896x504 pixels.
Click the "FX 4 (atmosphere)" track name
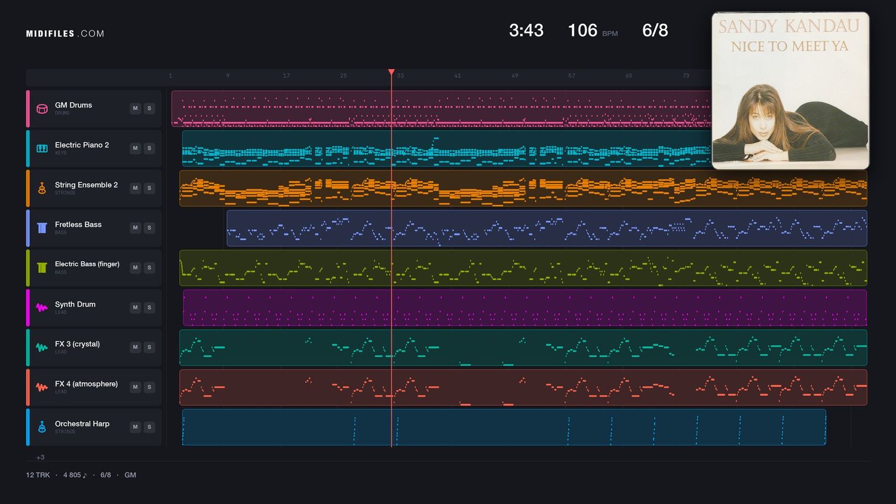tap(86, 384)
